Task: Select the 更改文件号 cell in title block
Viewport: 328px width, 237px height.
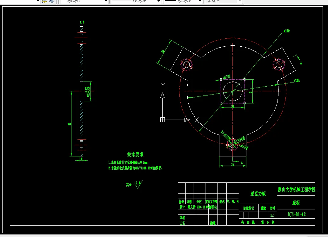Action: 211,202
